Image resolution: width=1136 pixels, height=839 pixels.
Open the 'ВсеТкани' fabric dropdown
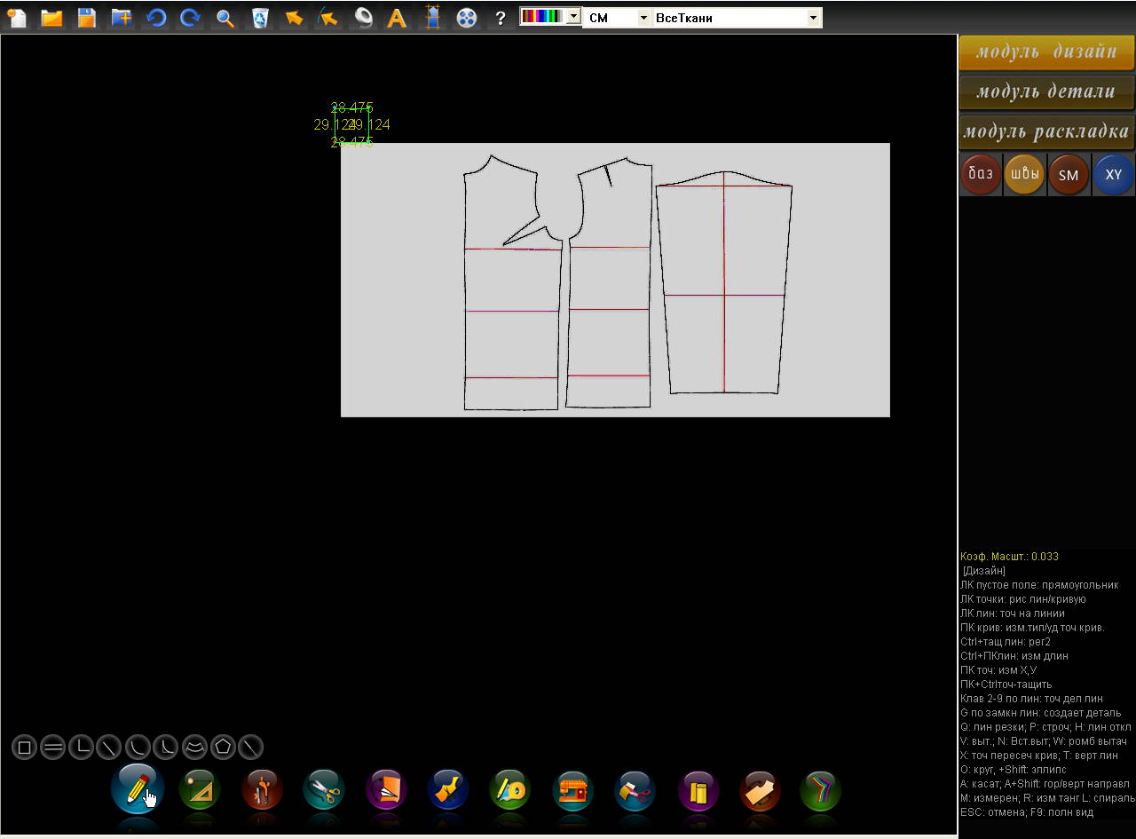pos(813,18)
